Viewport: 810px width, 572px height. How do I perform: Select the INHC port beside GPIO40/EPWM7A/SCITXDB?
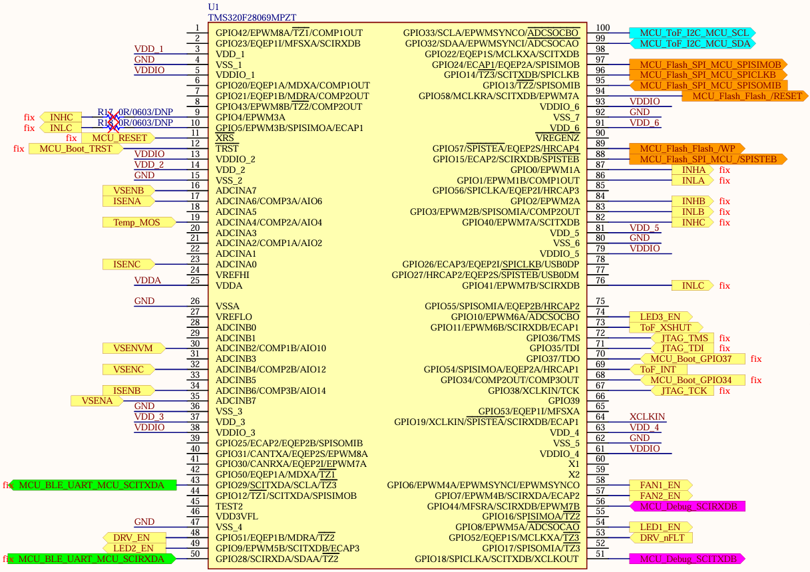(x=692, y=222)
